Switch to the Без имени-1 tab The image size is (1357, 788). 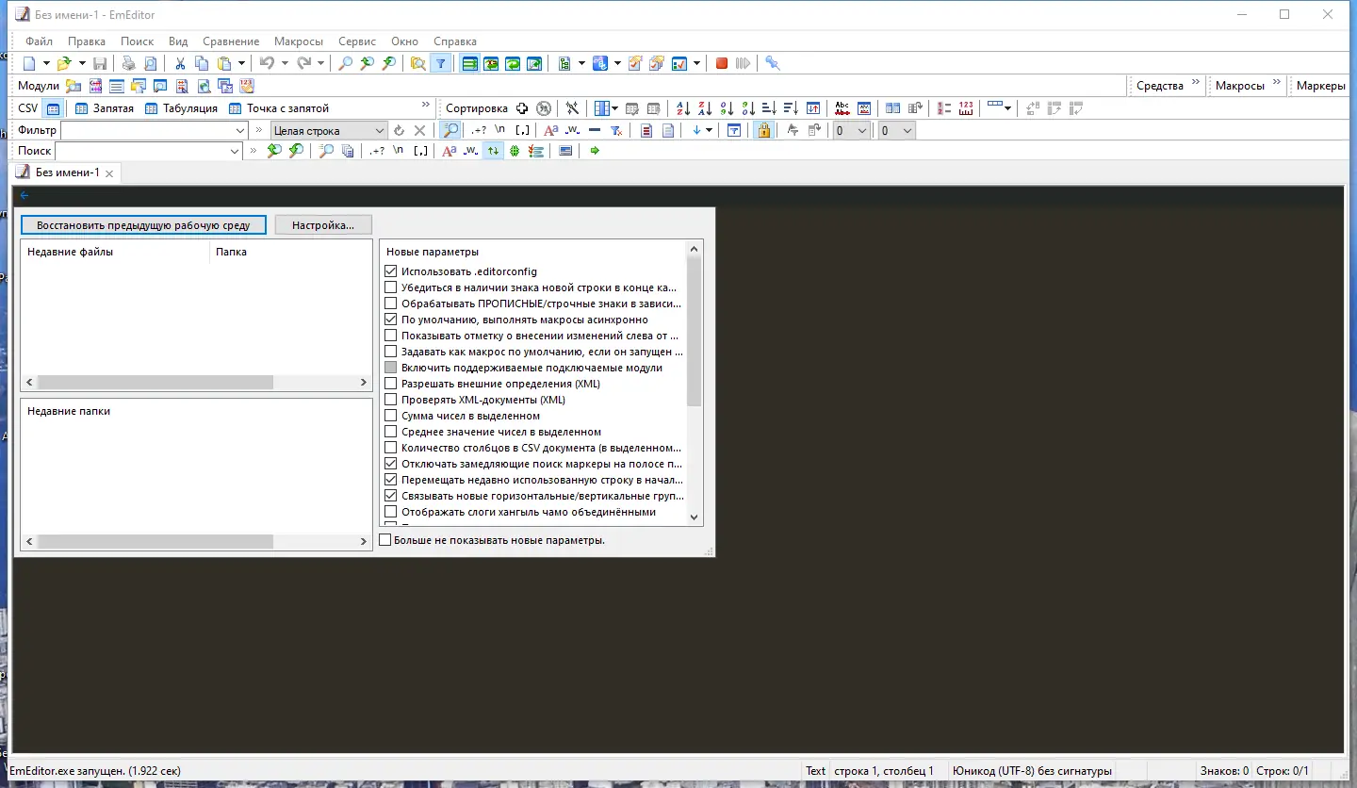pyautogui.click(x=66, y=172)
